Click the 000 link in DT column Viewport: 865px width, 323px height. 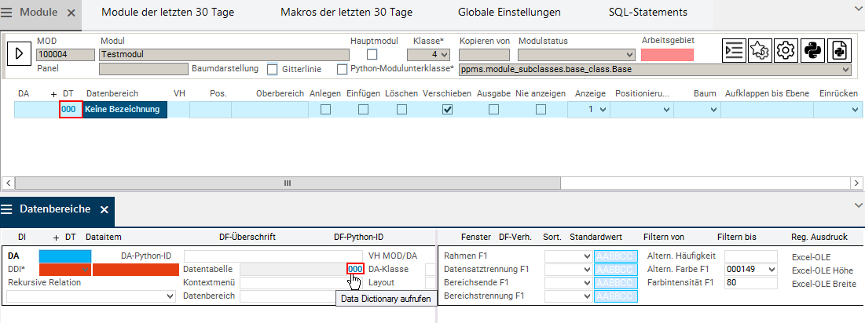[68, 110]
